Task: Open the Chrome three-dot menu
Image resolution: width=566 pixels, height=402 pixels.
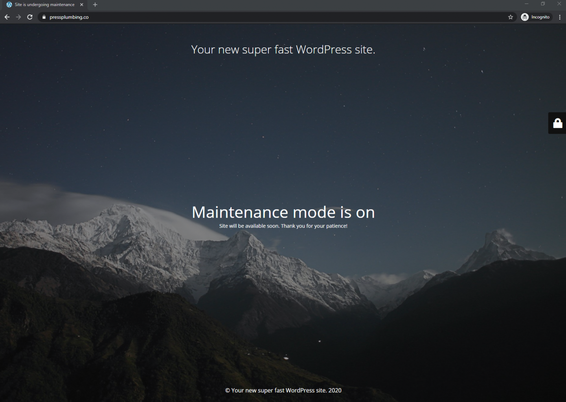Action: [560, 17]
